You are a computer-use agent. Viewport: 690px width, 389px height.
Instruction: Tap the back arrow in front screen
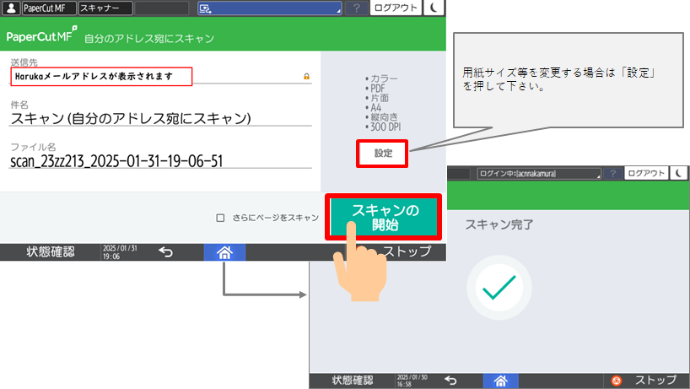click(165, 252)
